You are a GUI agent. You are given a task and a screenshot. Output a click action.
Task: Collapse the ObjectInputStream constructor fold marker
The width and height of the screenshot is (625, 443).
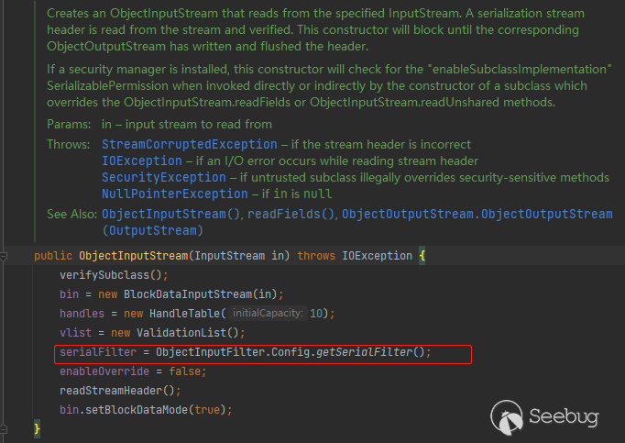[3, 256]
